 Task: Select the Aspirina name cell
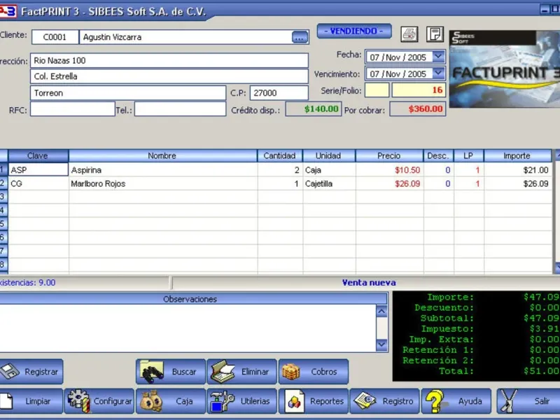click(163, 170)
